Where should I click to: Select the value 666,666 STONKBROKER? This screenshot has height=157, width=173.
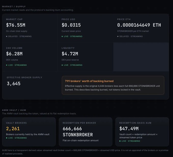click(x=78, y=132)
